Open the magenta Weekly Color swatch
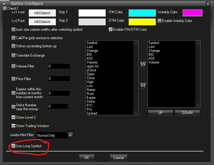 coord(192,13)
